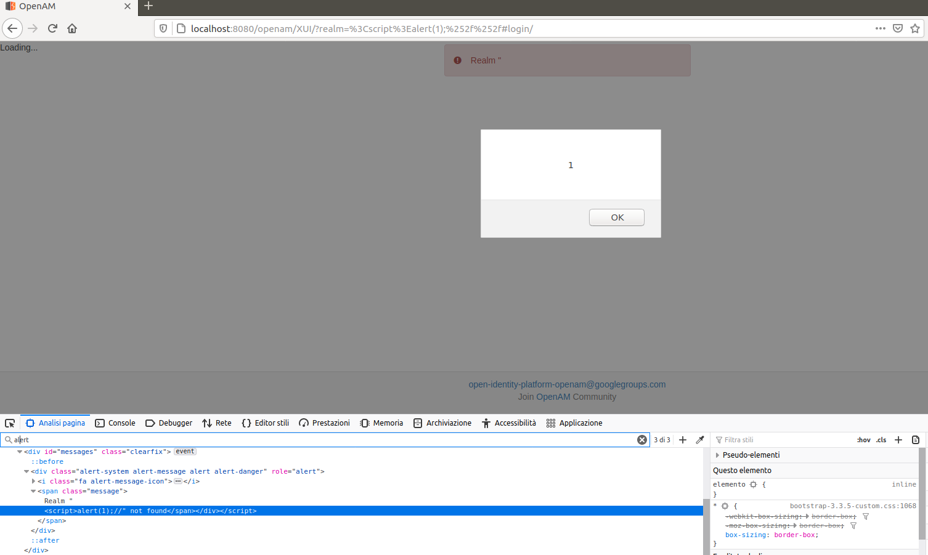Screen dimensions: 928x555
Task: Dismiss the alert by clicking OK
Action: (x=616, y=217)
